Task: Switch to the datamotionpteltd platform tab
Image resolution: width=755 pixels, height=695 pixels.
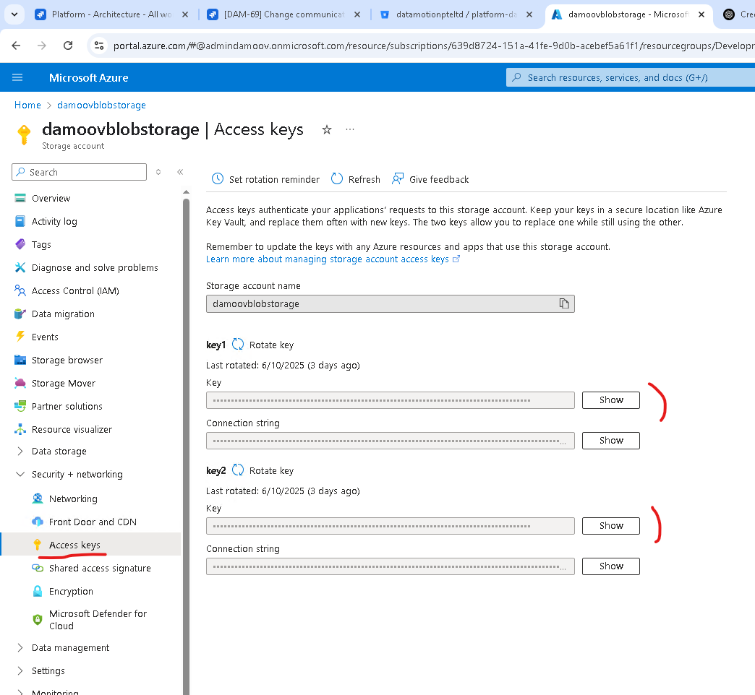Action: click(448, 14)
